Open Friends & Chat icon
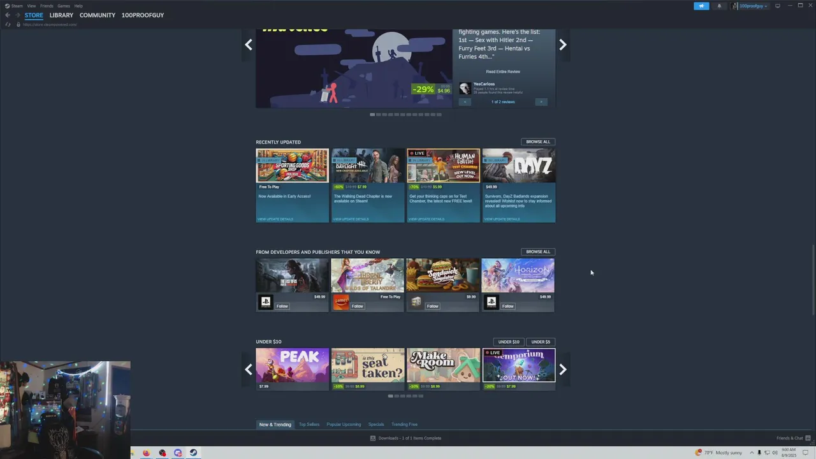This screenshot has height=459, width=816. (x=808, y=438)
